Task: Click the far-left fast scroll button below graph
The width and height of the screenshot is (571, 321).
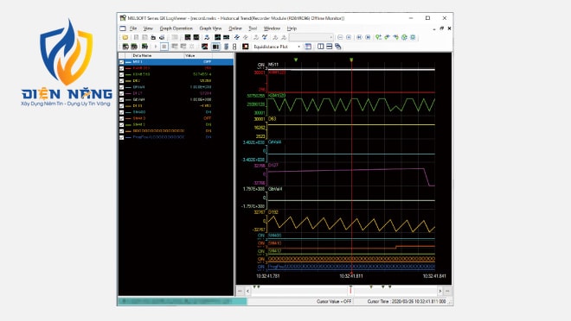Action: point(240,291)
